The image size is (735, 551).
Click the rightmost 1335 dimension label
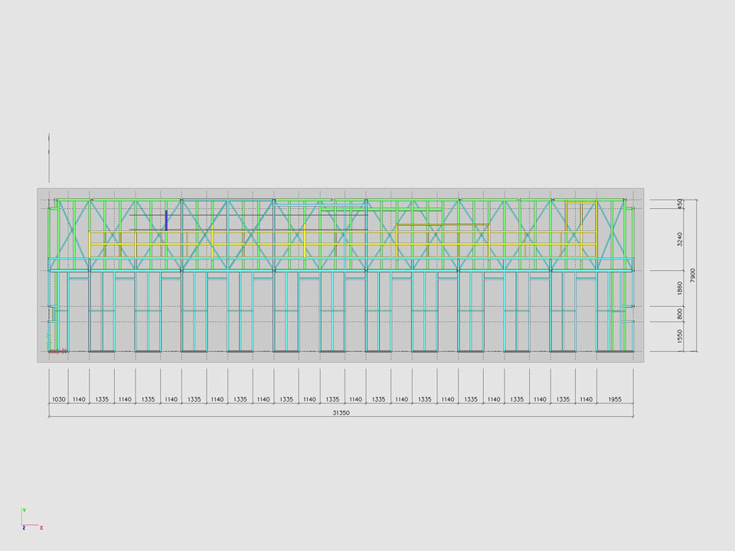(563, 399)
